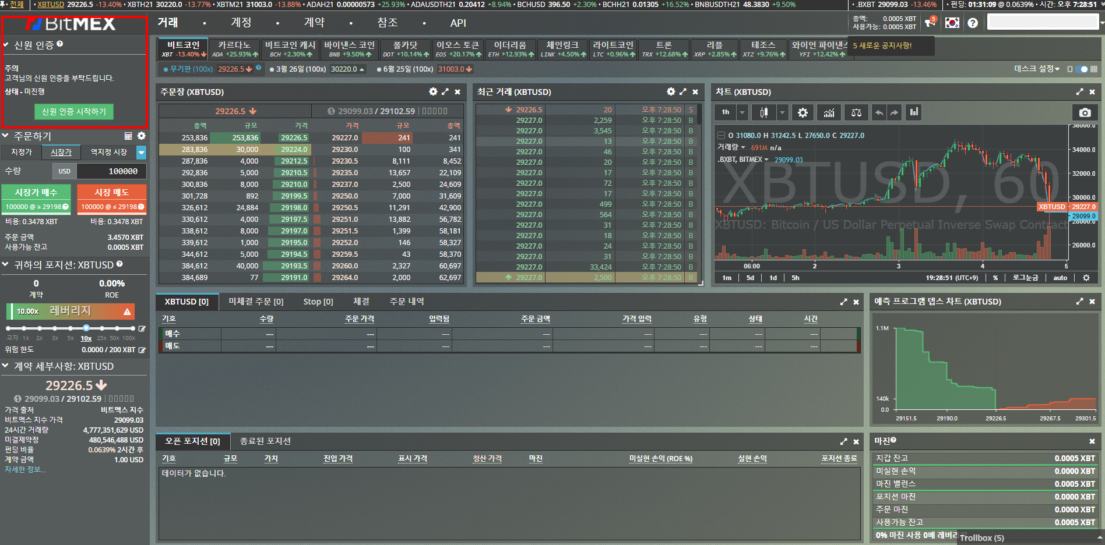Start identity verification (신원 인증 시작하기)
The width and height of the screenshot is (1105, 545).
click(x=74, y=111)
